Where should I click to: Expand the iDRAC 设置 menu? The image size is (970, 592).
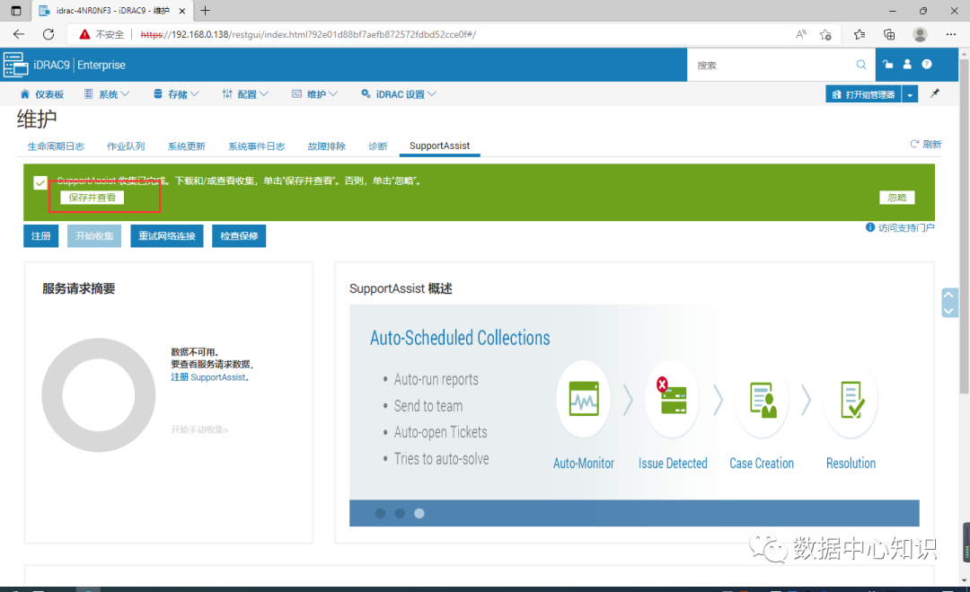tap(399, 94)
